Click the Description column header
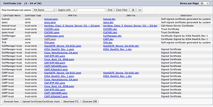 coord(186,16)
